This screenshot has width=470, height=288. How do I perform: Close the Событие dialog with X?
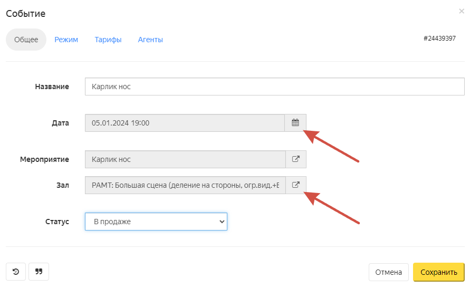tap(462, 11)
